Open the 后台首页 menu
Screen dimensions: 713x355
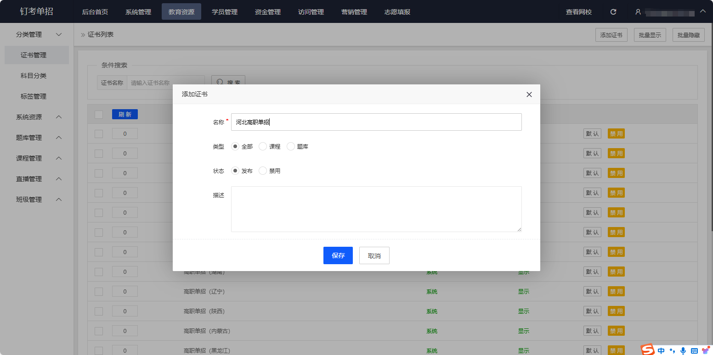pyautogui.click(x=95, y=12)
